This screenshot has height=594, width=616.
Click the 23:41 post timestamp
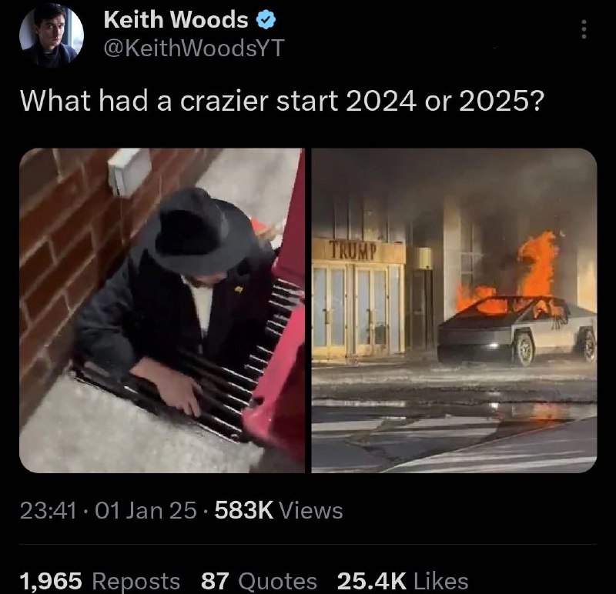(x=48, y=510)
